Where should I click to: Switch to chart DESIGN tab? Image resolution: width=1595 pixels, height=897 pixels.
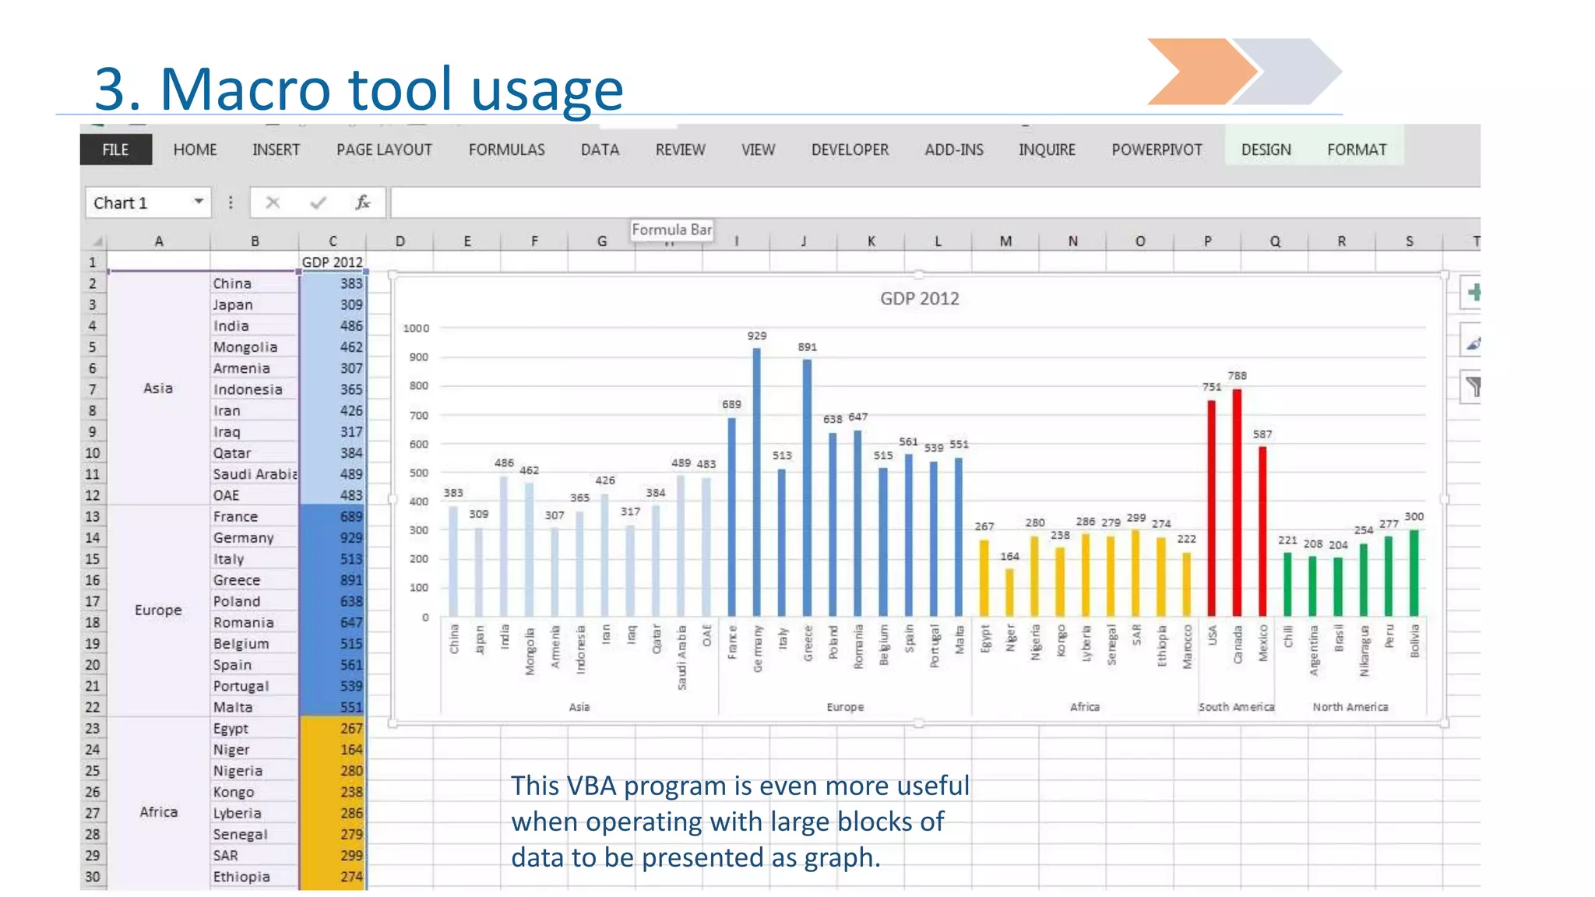(x=1266, y=149)
